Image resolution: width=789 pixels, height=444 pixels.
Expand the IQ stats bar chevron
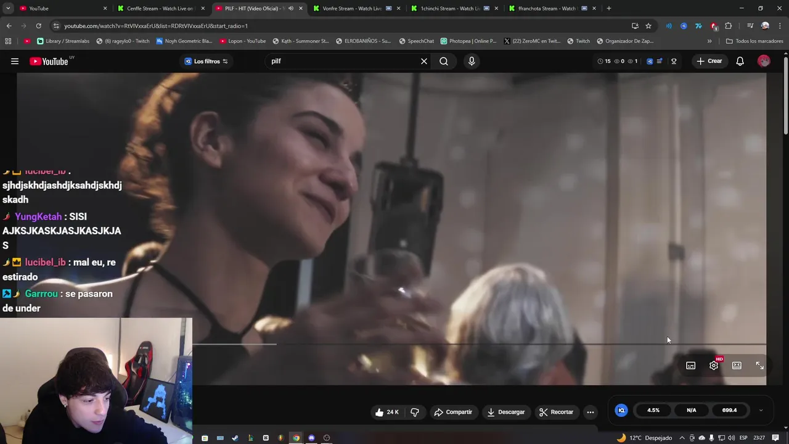coord(761,410)
